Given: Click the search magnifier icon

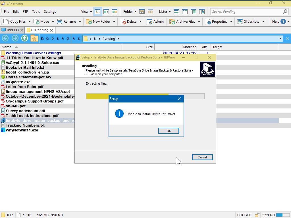Looking at the screenshot, I should [285, 11].
